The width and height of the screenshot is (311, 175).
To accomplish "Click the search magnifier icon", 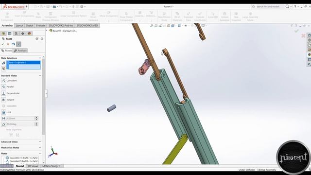I will coord(287,6).
